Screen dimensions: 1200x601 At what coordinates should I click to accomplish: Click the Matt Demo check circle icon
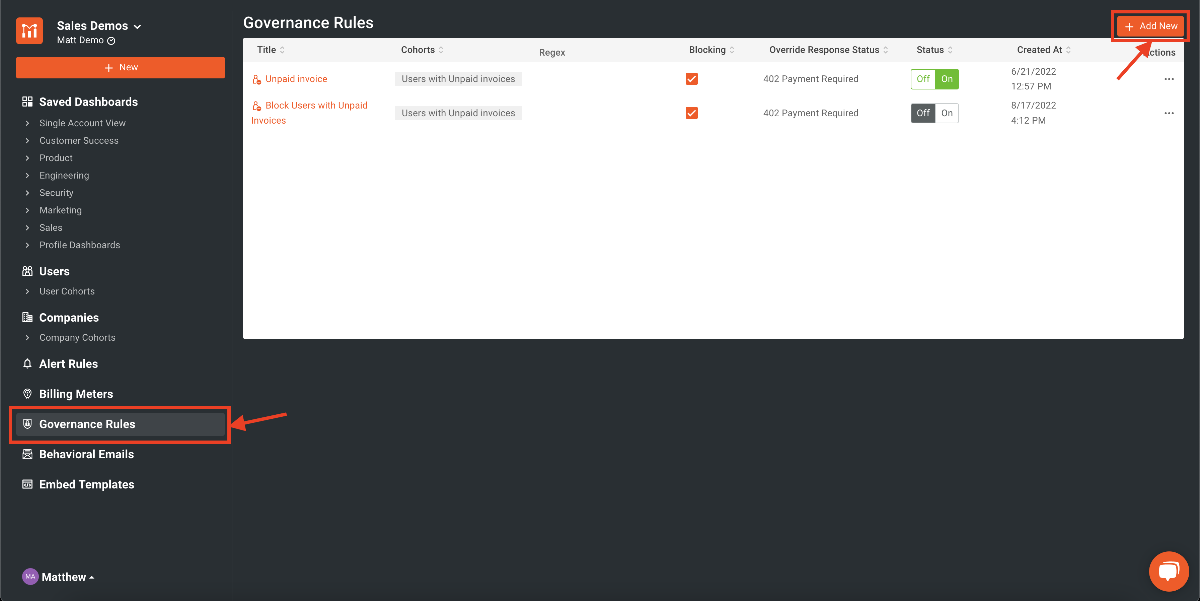click(111, 41)
